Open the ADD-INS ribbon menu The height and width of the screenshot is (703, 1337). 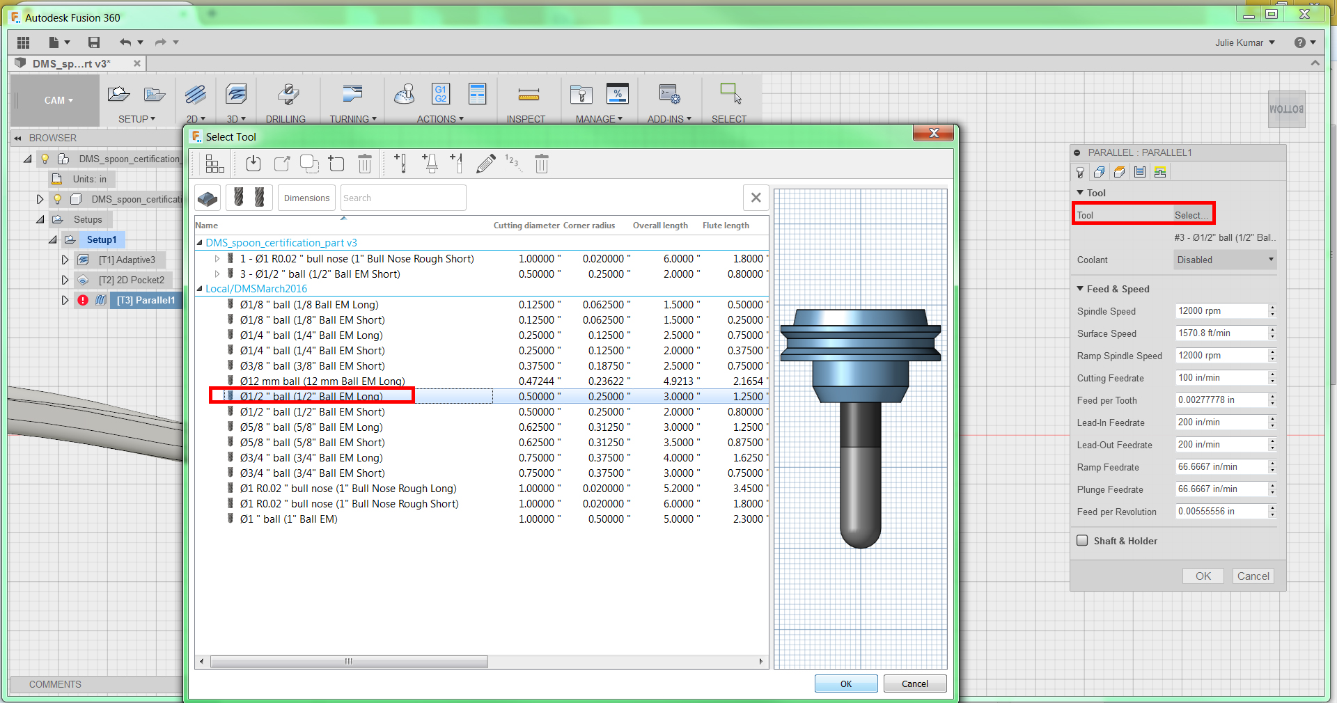(x=669, y=119)
